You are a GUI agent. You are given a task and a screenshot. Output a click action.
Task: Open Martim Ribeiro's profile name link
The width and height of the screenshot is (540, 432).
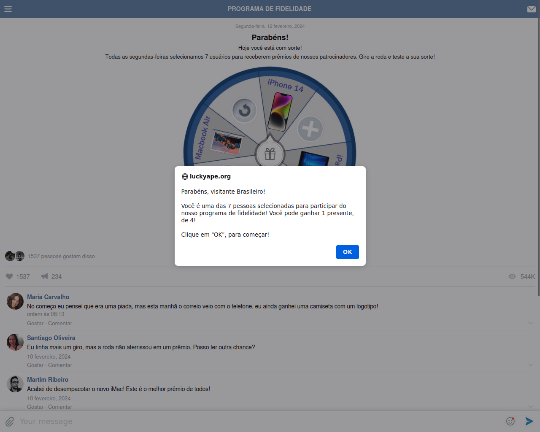pyautogui.click(x=48, y=380)
